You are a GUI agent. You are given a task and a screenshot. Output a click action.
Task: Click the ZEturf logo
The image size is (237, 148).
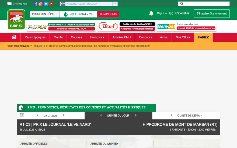(x=108, y=26)
